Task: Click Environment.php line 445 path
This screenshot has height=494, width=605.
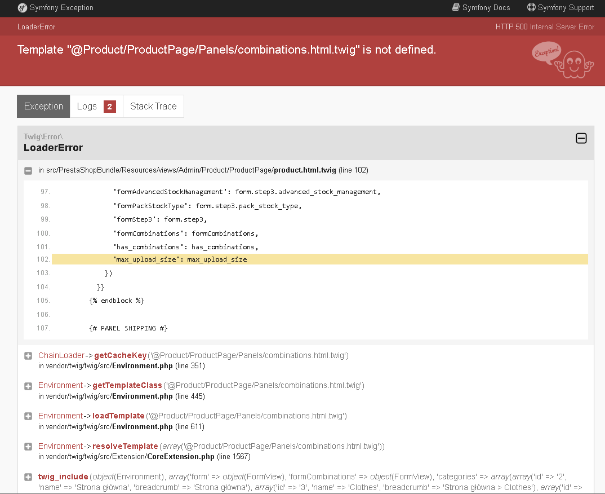Action: 122,396
